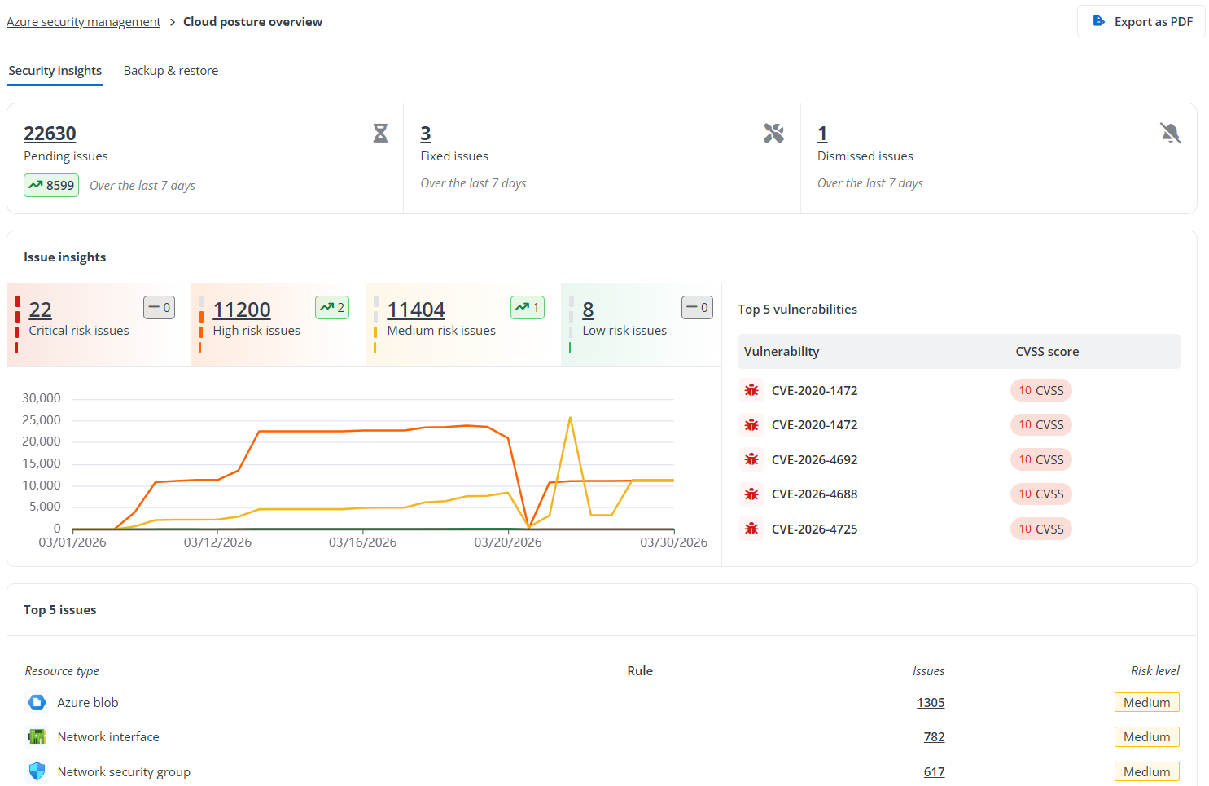Click the low risk trend badge showing 0
1209x786 pixels.
tap(697, 307)
